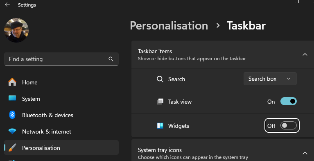Click the Find a setting search field

point(61,59)
